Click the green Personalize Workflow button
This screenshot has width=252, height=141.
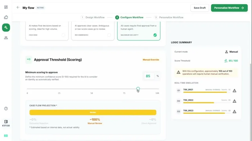[x=229, y=8]
